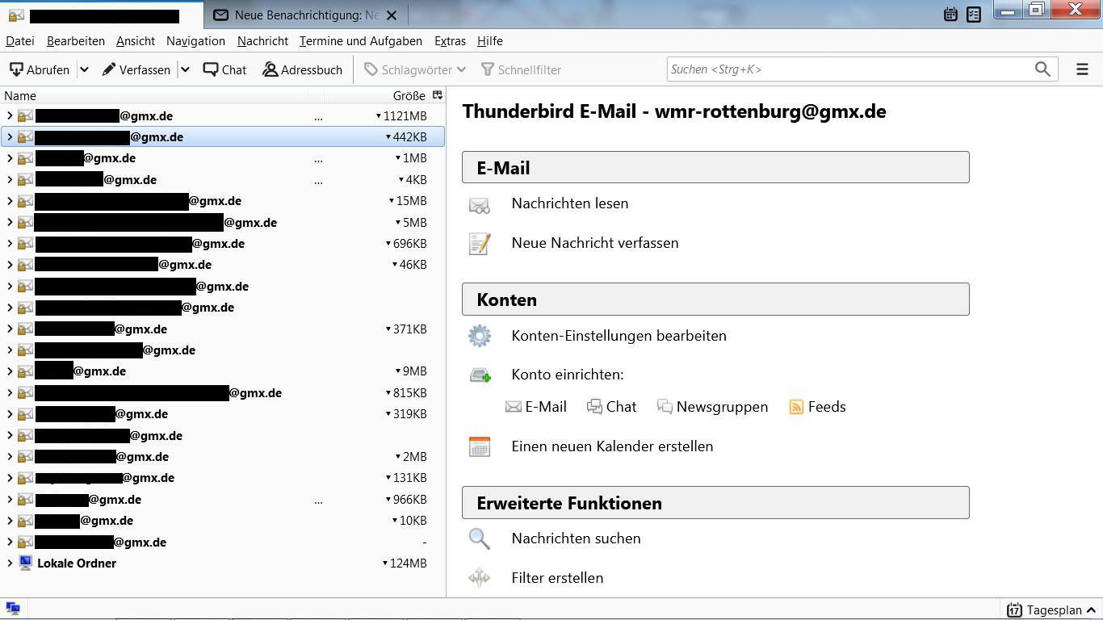1103x620 pixels.
Task: Click Neue Nachricht verfassen
Action: pos(594,243)
